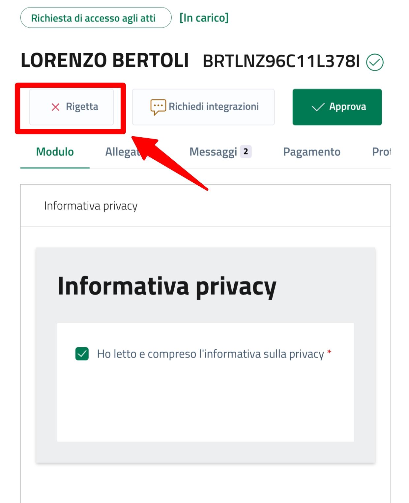The image size is (409, 503).
Task: Click the applicant name LORENZO BERTOLI
Action: pos(104,61)
